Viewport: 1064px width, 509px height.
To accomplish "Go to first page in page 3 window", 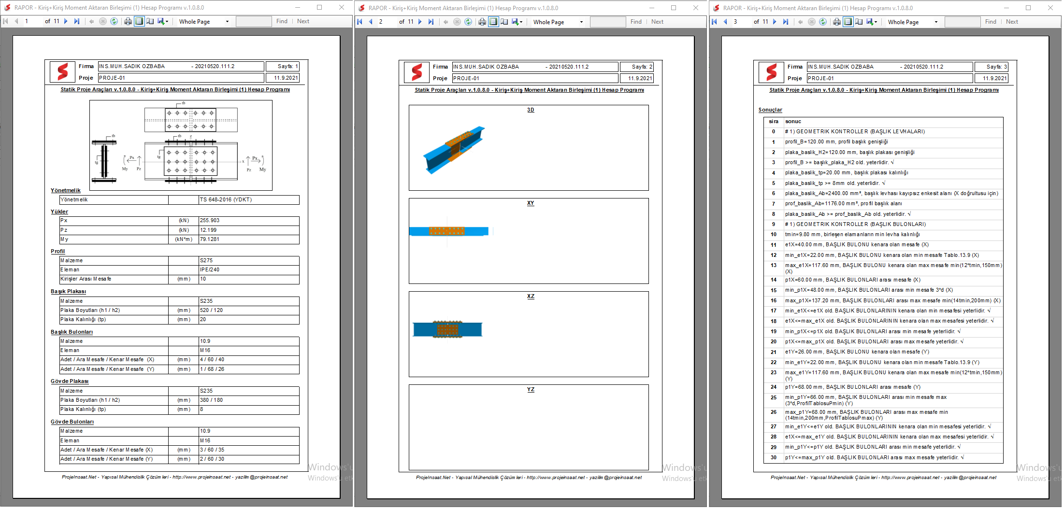I will [x=714, y=22].
